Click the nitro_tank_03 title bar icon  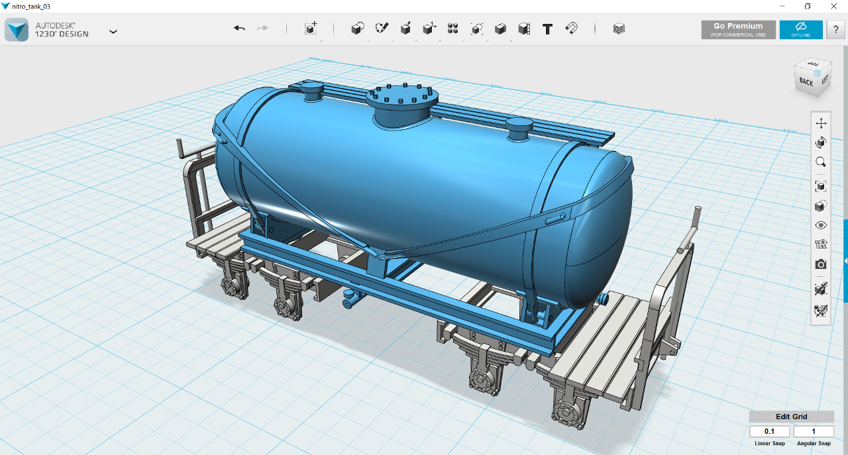(x=5, y=5)
